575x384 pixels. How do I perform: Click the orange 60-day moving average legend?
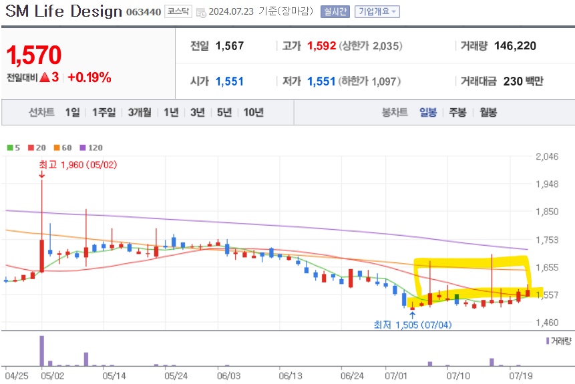point(63,148)
